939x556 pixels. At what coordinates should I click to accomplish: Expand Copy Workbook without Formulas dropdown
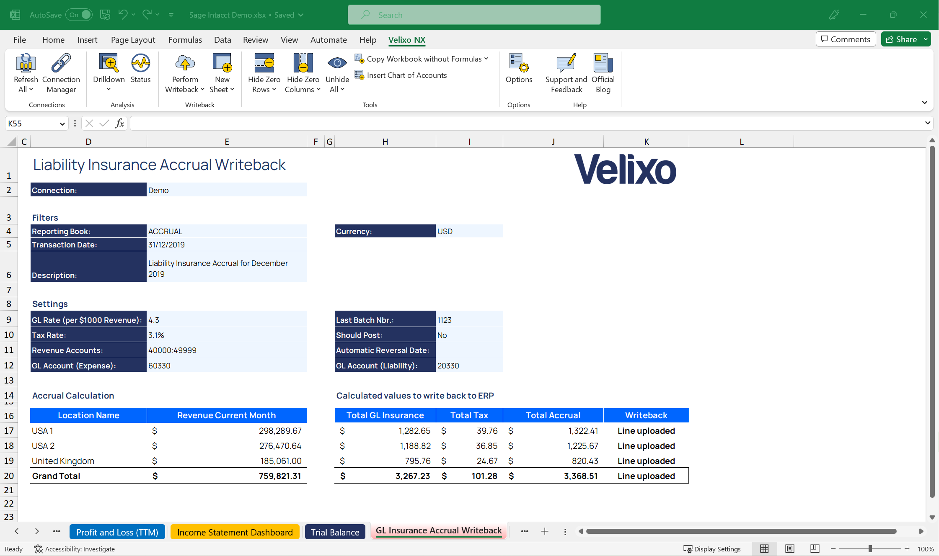[486, 59]
